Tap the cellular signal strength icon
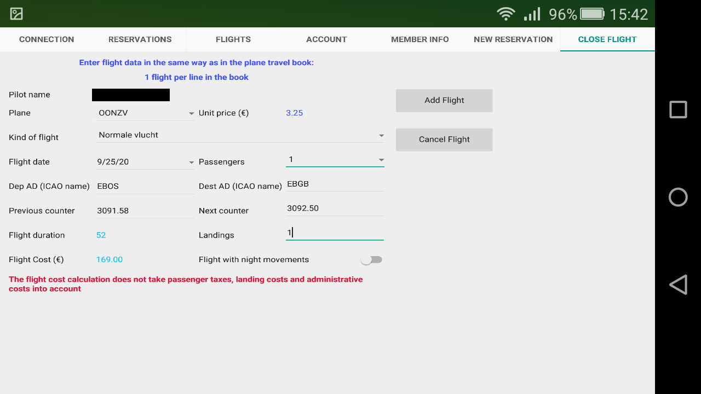 tap(532, 14)
